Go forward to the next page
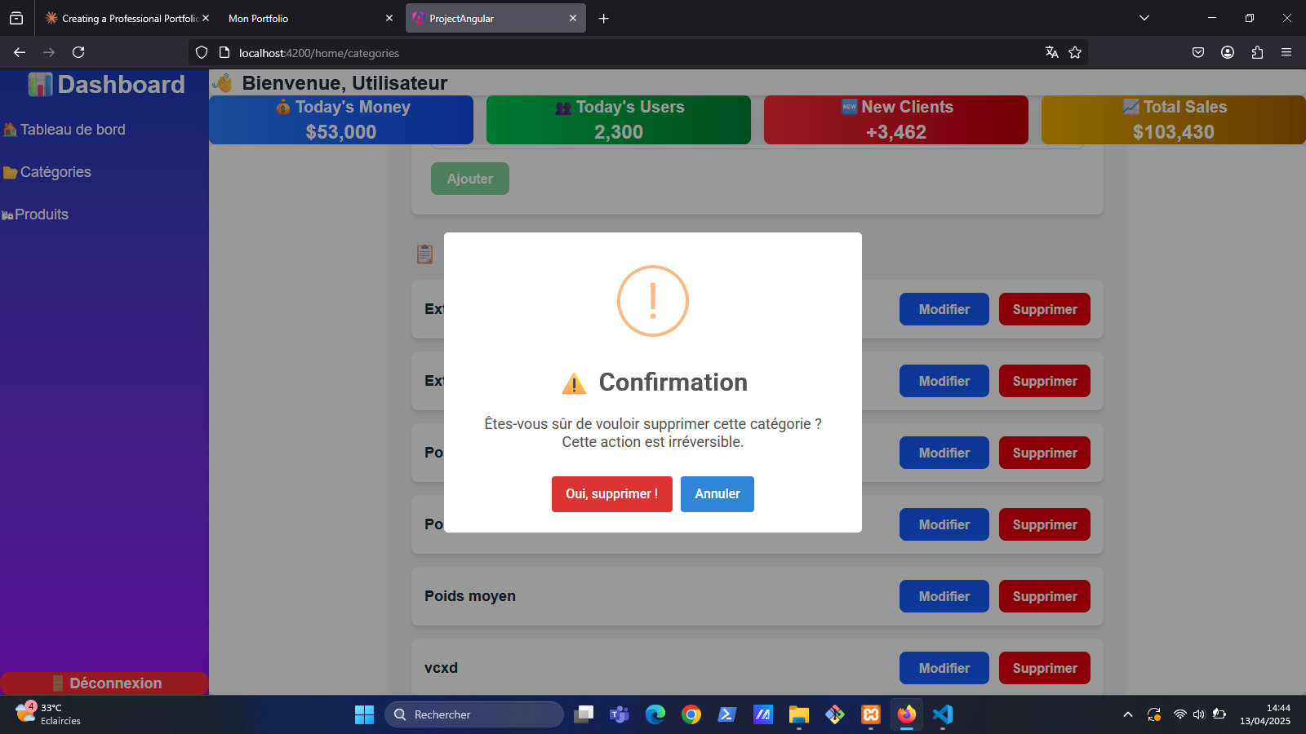 49,52
